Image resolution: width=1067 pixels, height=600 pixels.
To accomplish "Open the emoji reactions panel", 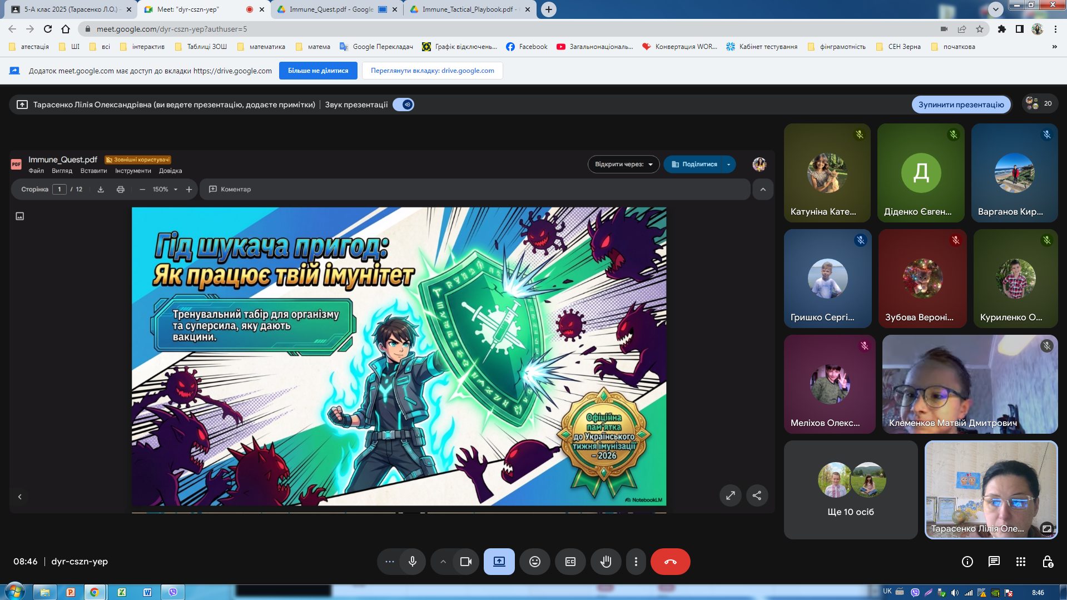I will [534, 562].
